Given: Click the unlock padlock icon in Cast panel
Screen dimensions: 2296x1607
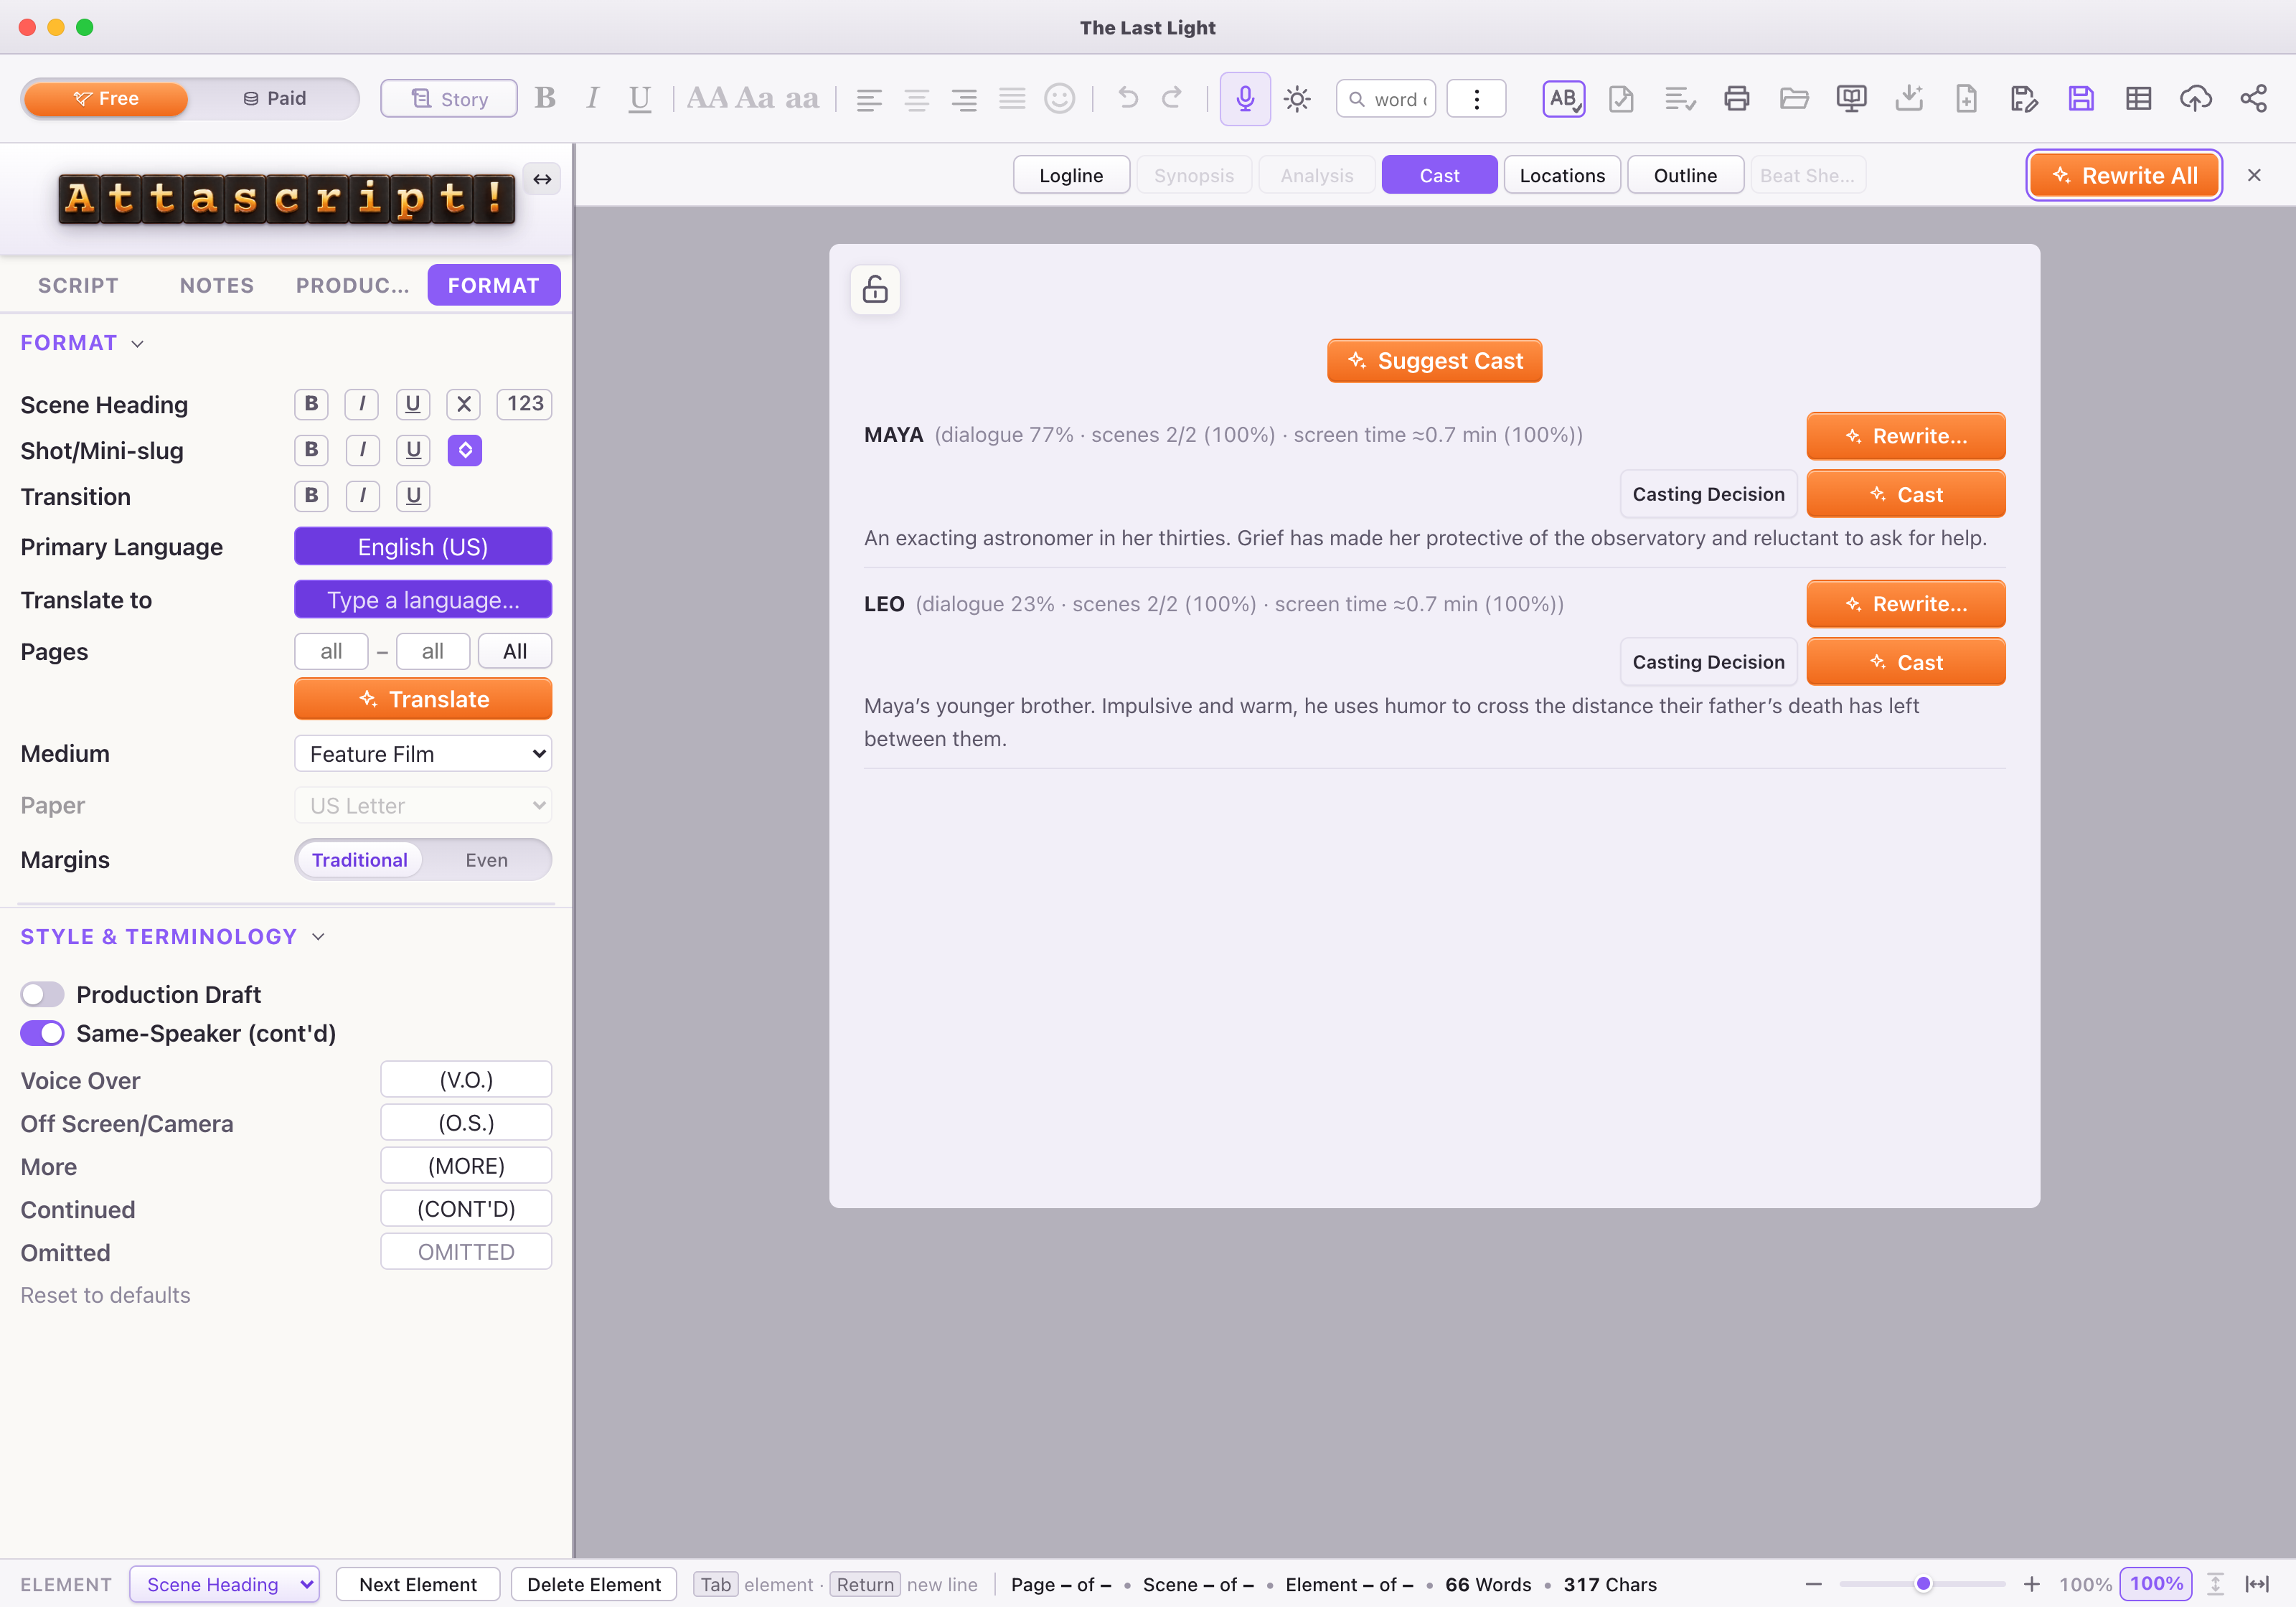Looking at the screenshot, I should (x=875, y=289).
